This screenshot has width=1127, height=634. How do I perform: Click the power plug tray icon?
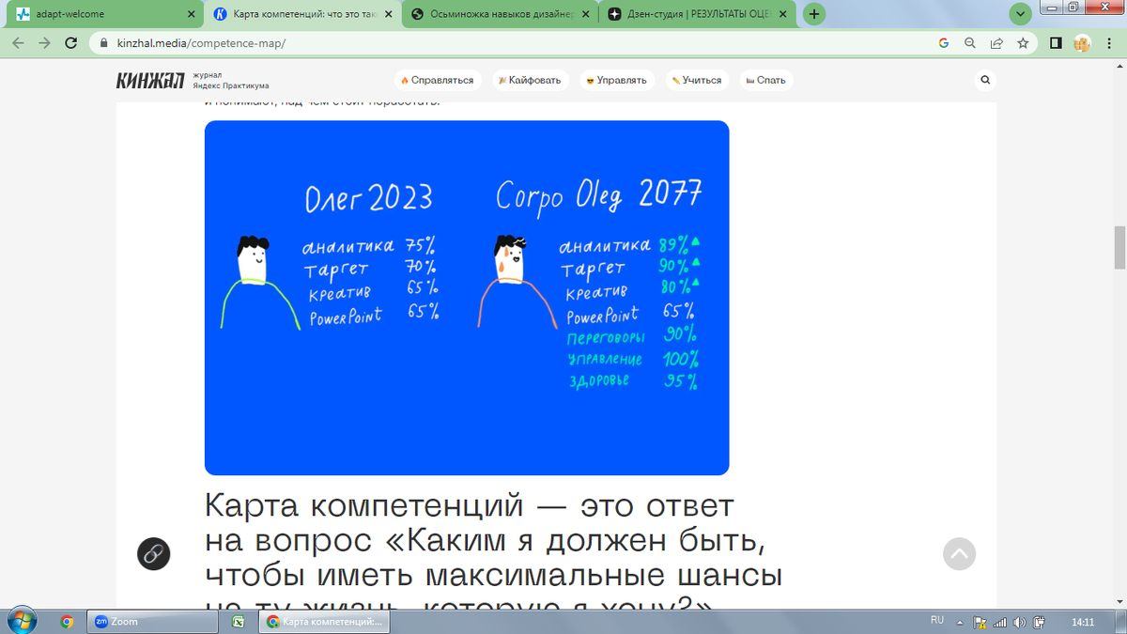point(1040,622)
